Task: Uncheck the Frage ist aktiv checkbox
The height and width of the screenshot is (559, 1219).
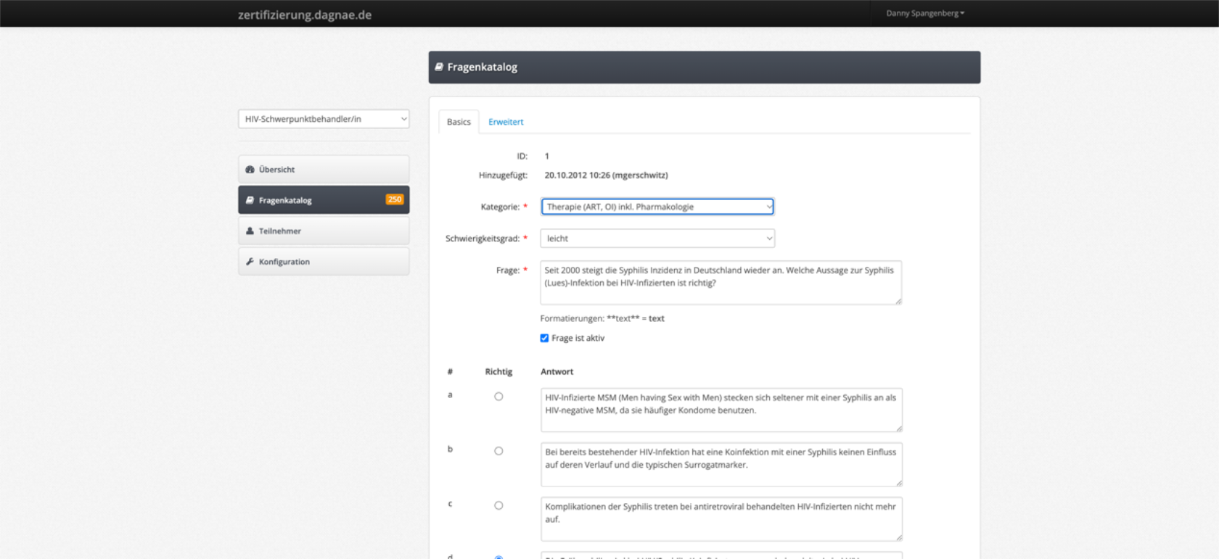Action: coord(544,338)
